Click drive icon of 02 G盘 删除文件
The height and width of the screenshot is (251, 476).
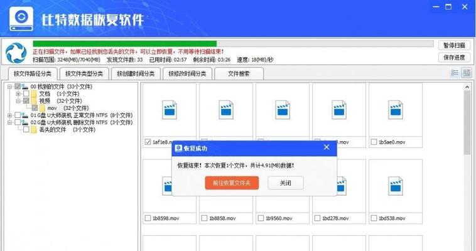click(25, 122)
